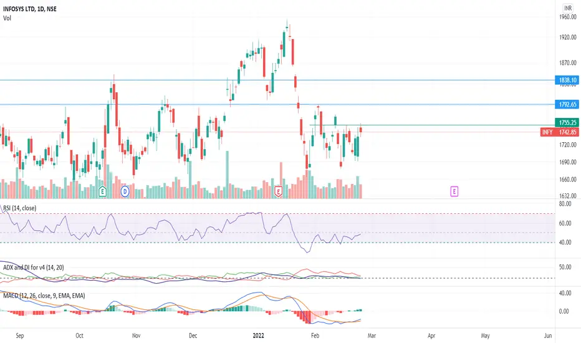The image size is (581, 343).
Task: Click the Jun label on time axis
Action: pyautogui.click(x=548, y=336)
